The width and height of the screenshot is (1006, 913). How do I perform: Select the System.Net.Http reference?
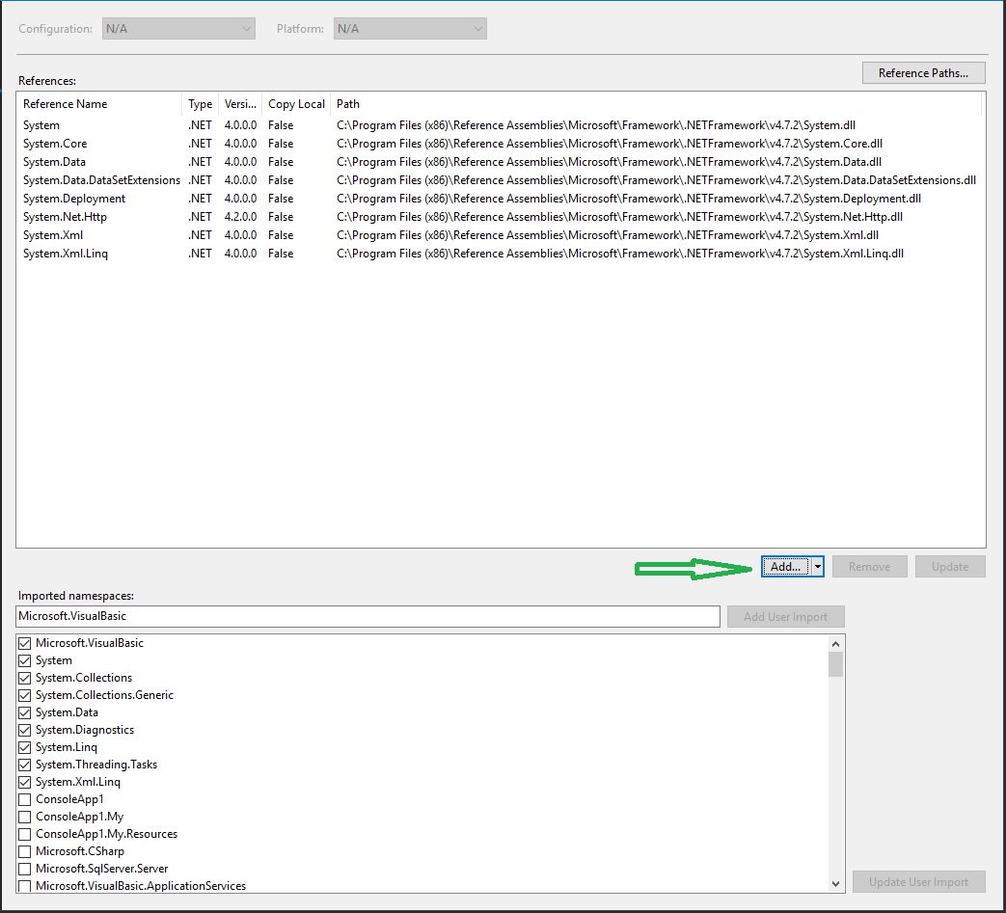point(501,217)
